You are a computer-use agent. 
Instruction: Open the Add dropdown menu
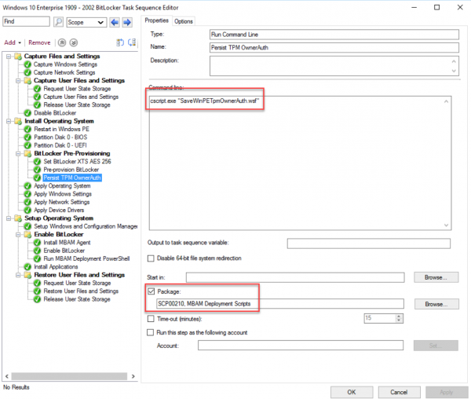13,42
